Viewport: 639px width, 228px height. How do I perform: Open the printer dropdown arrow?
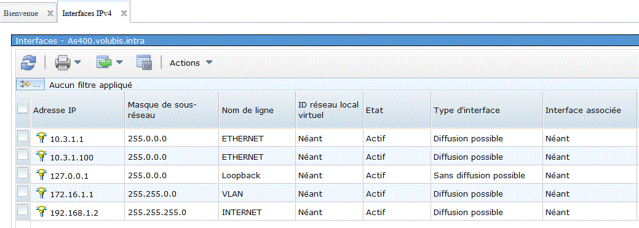click(x=77, y=63)
